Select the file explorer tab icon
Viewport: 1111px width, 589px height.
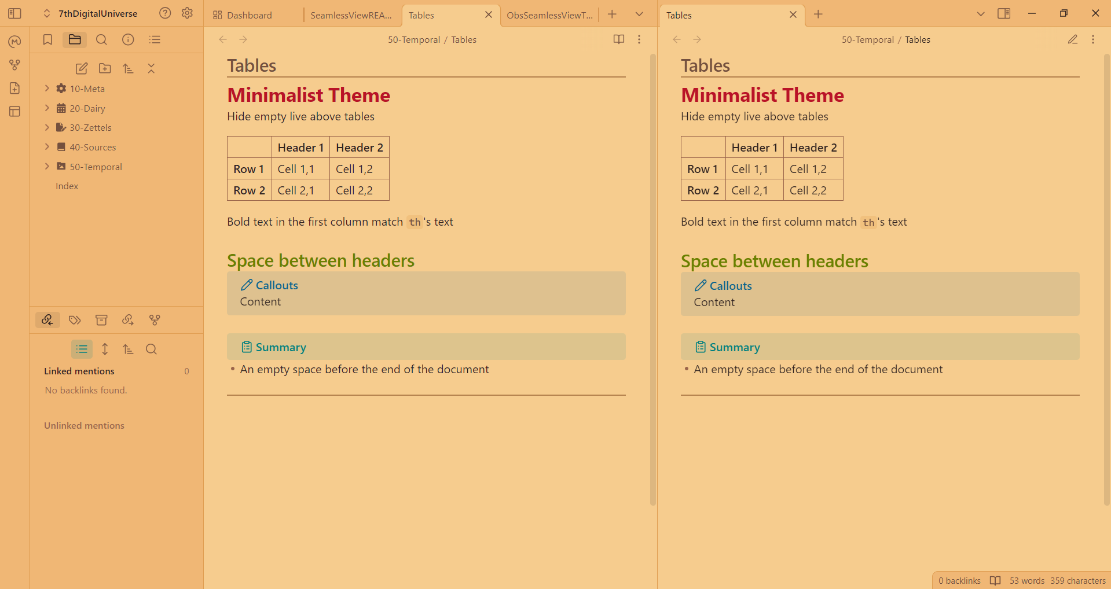point(75,39)
